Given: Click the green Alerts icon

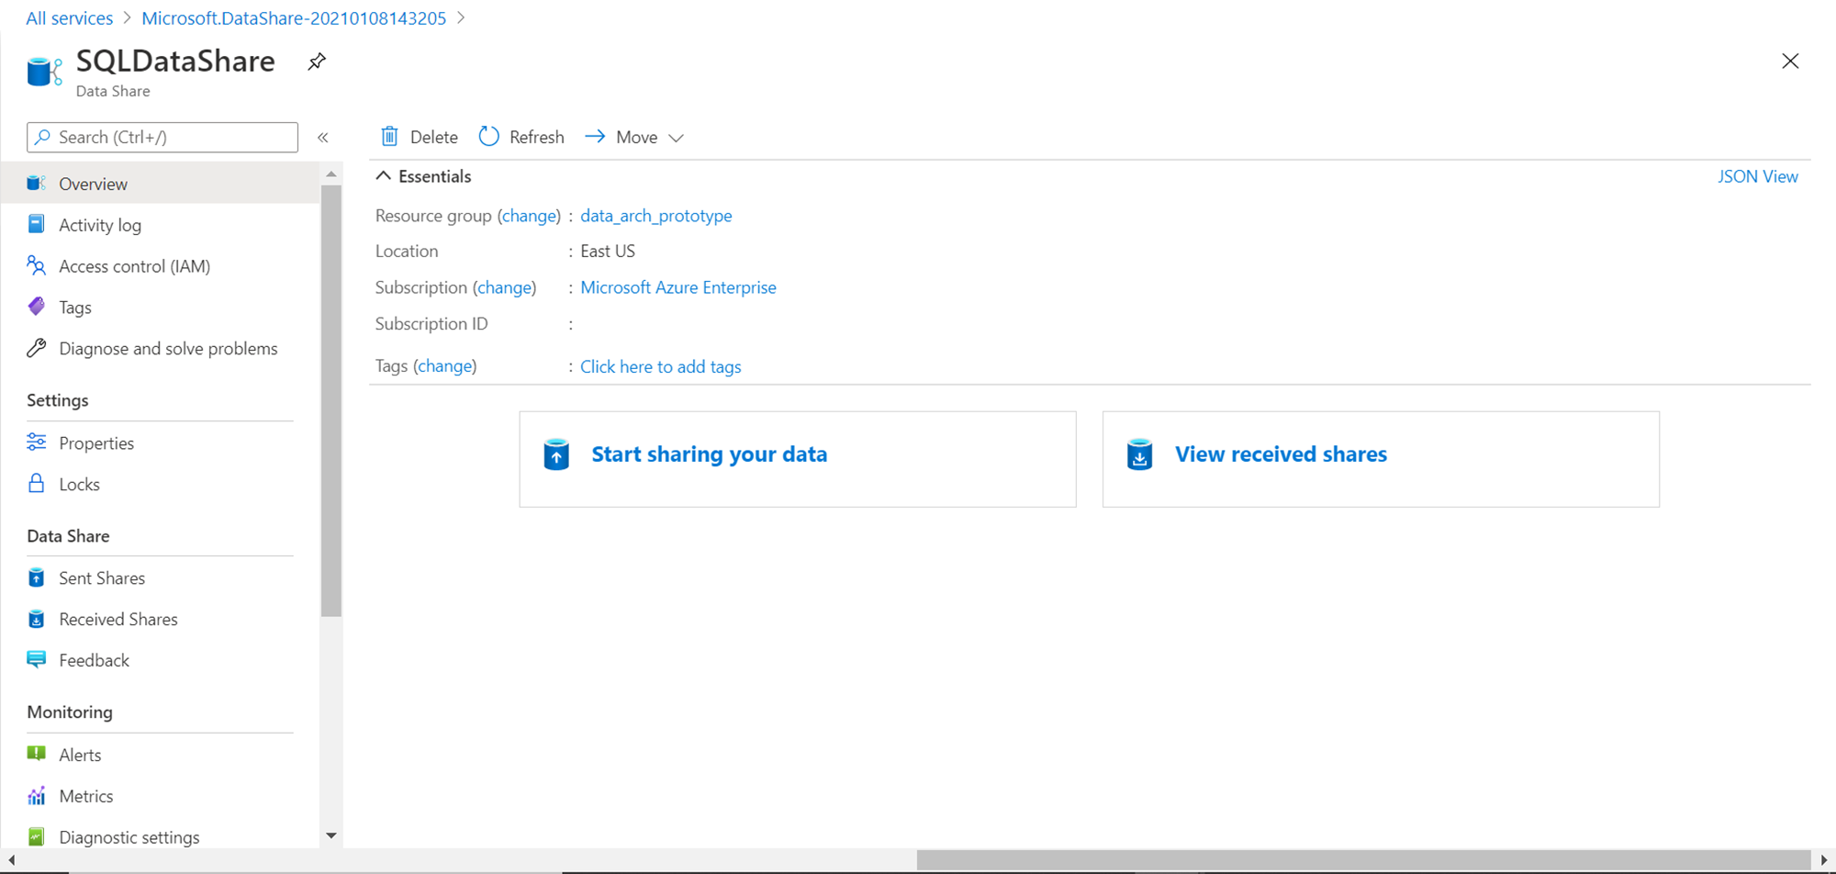Looking at the screenshot, I should (x=37, y=754).
